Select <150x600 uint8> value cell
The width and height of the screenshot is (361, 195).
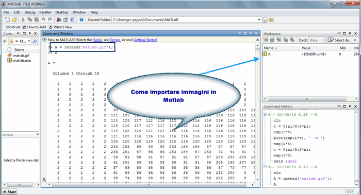point(314,54)
